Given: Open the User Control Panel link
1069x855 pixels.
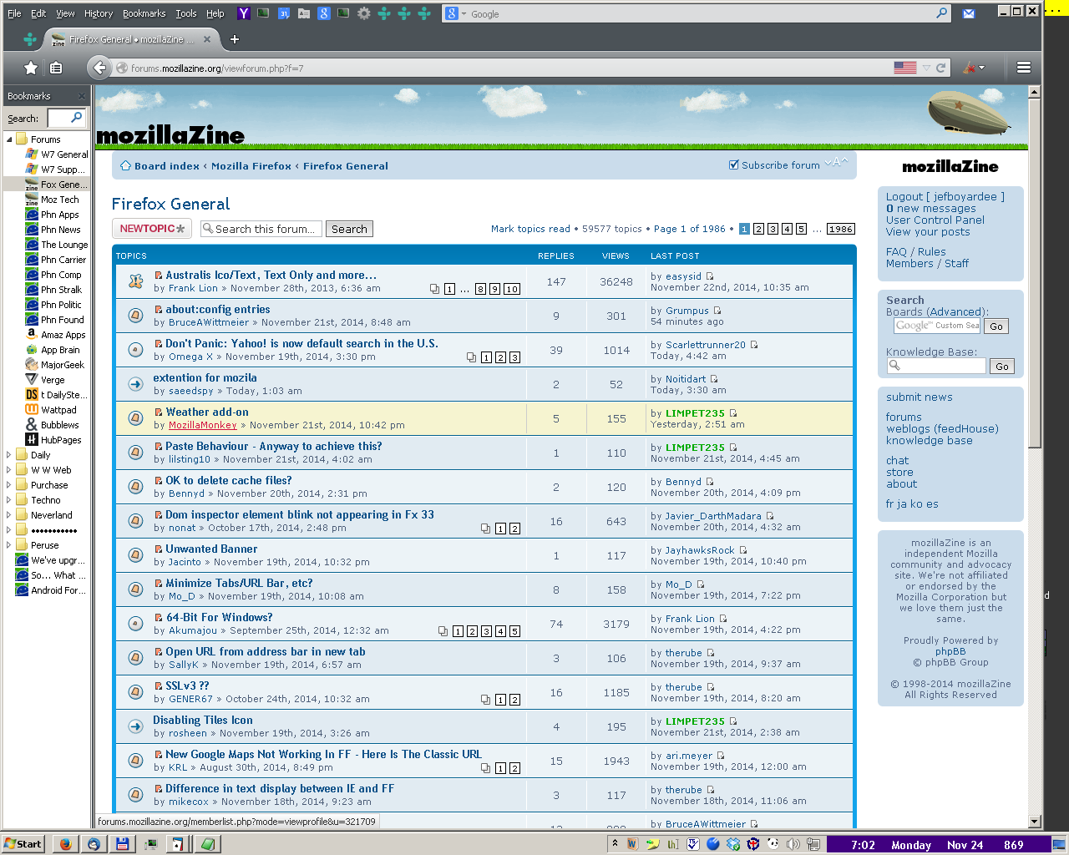Looking at the screenshot, I should 935,220.
